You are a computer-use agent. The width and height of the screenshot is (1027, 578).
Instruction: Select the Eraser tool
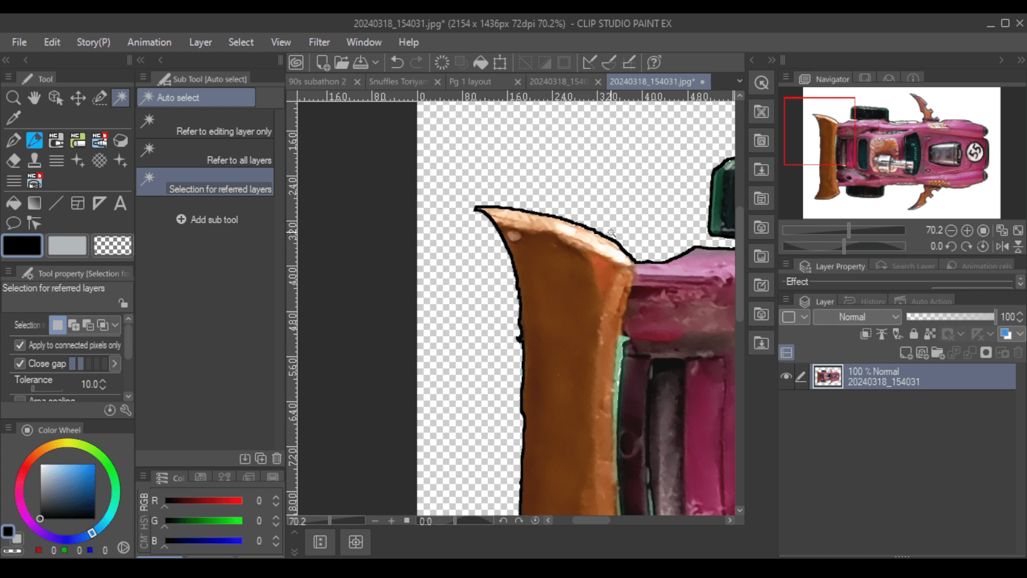(13, 161)
